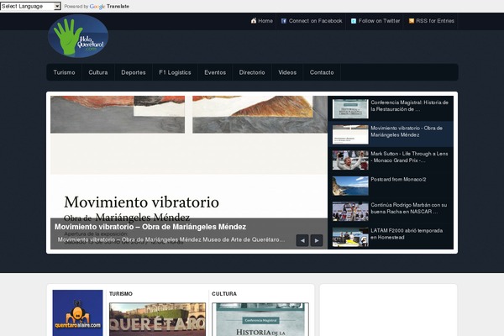Open RSS for Entries link
The height and width of the screenshot is (336, 504).
pos(435,21)
